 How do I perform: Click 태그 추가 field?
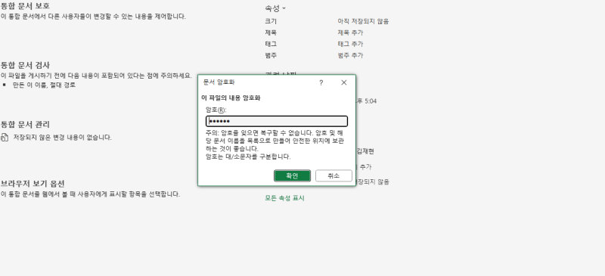point(350,44)
